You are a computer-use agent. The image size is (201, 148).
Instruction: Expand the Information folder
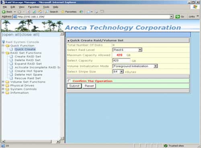3,92
